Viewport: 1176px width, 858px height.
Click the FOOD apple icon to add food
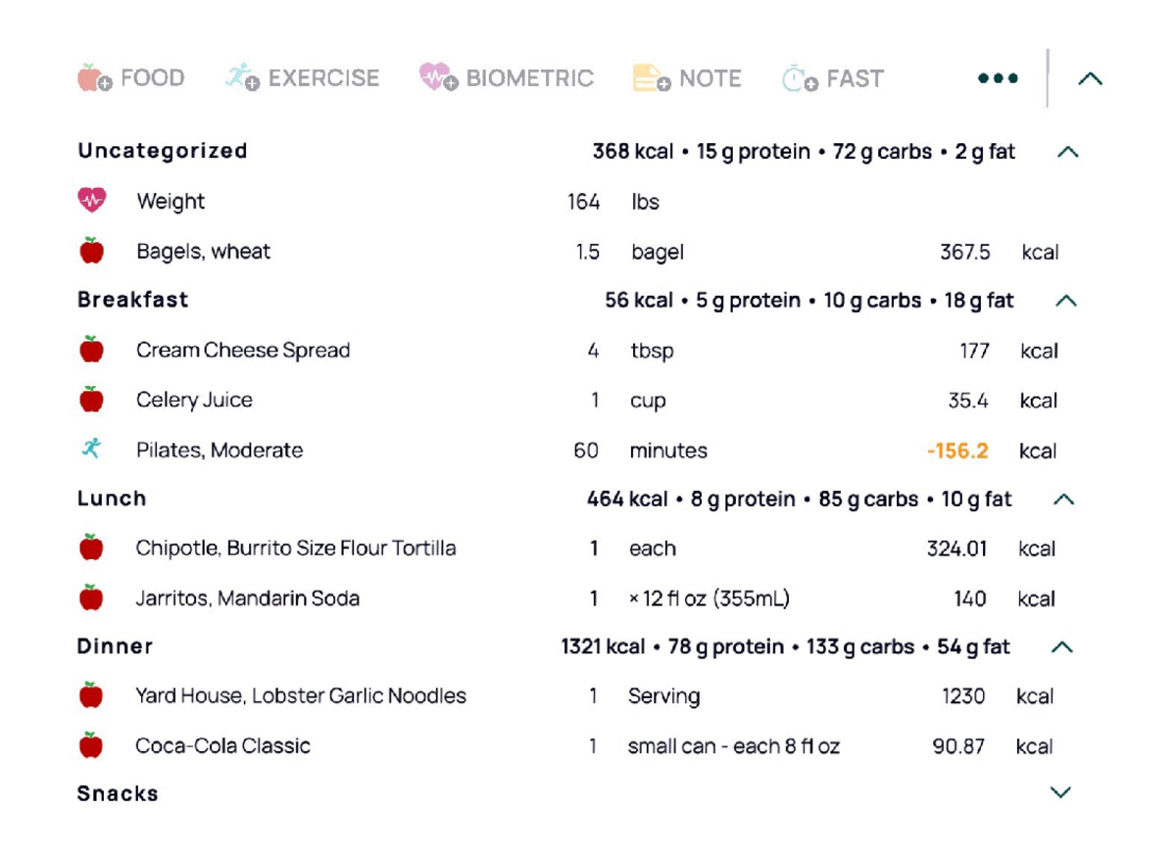[90, 78]
